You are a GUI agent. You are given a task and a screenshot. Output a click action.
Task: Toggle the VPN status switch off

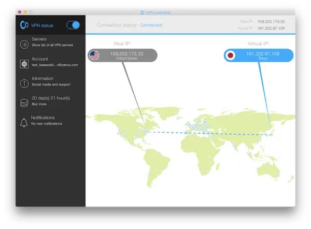tap(73, 25)
